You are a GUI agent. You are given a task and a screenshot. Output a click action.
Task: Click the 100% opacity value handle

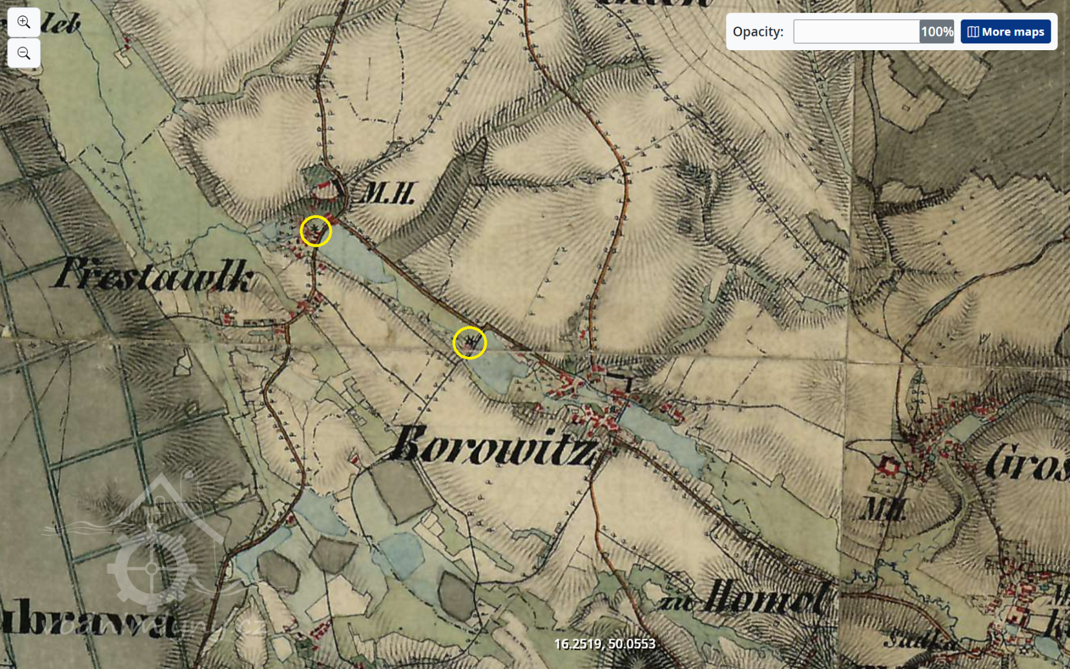coord(936,32)
